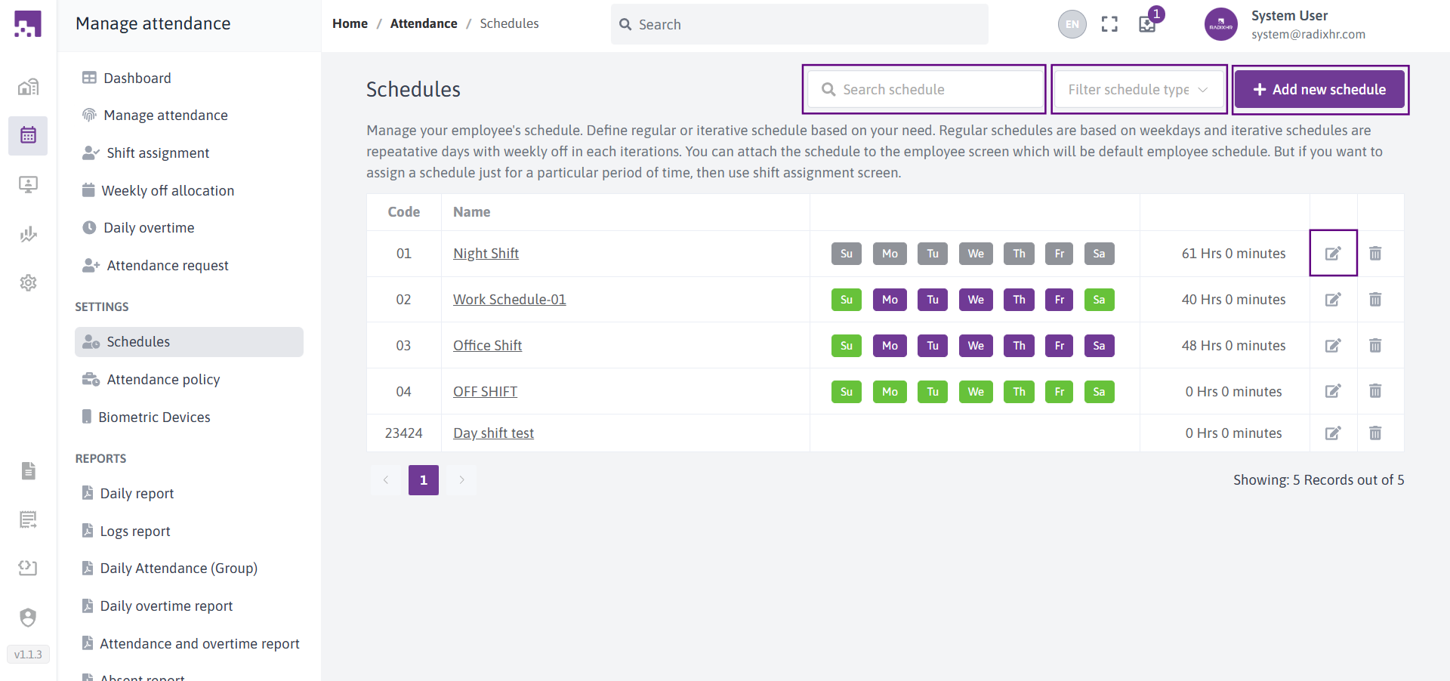Expand the Filter schedule type dropdown
Image resolution: width=1450 pixels, height=681 pixels.
(x=1138, y=90)
